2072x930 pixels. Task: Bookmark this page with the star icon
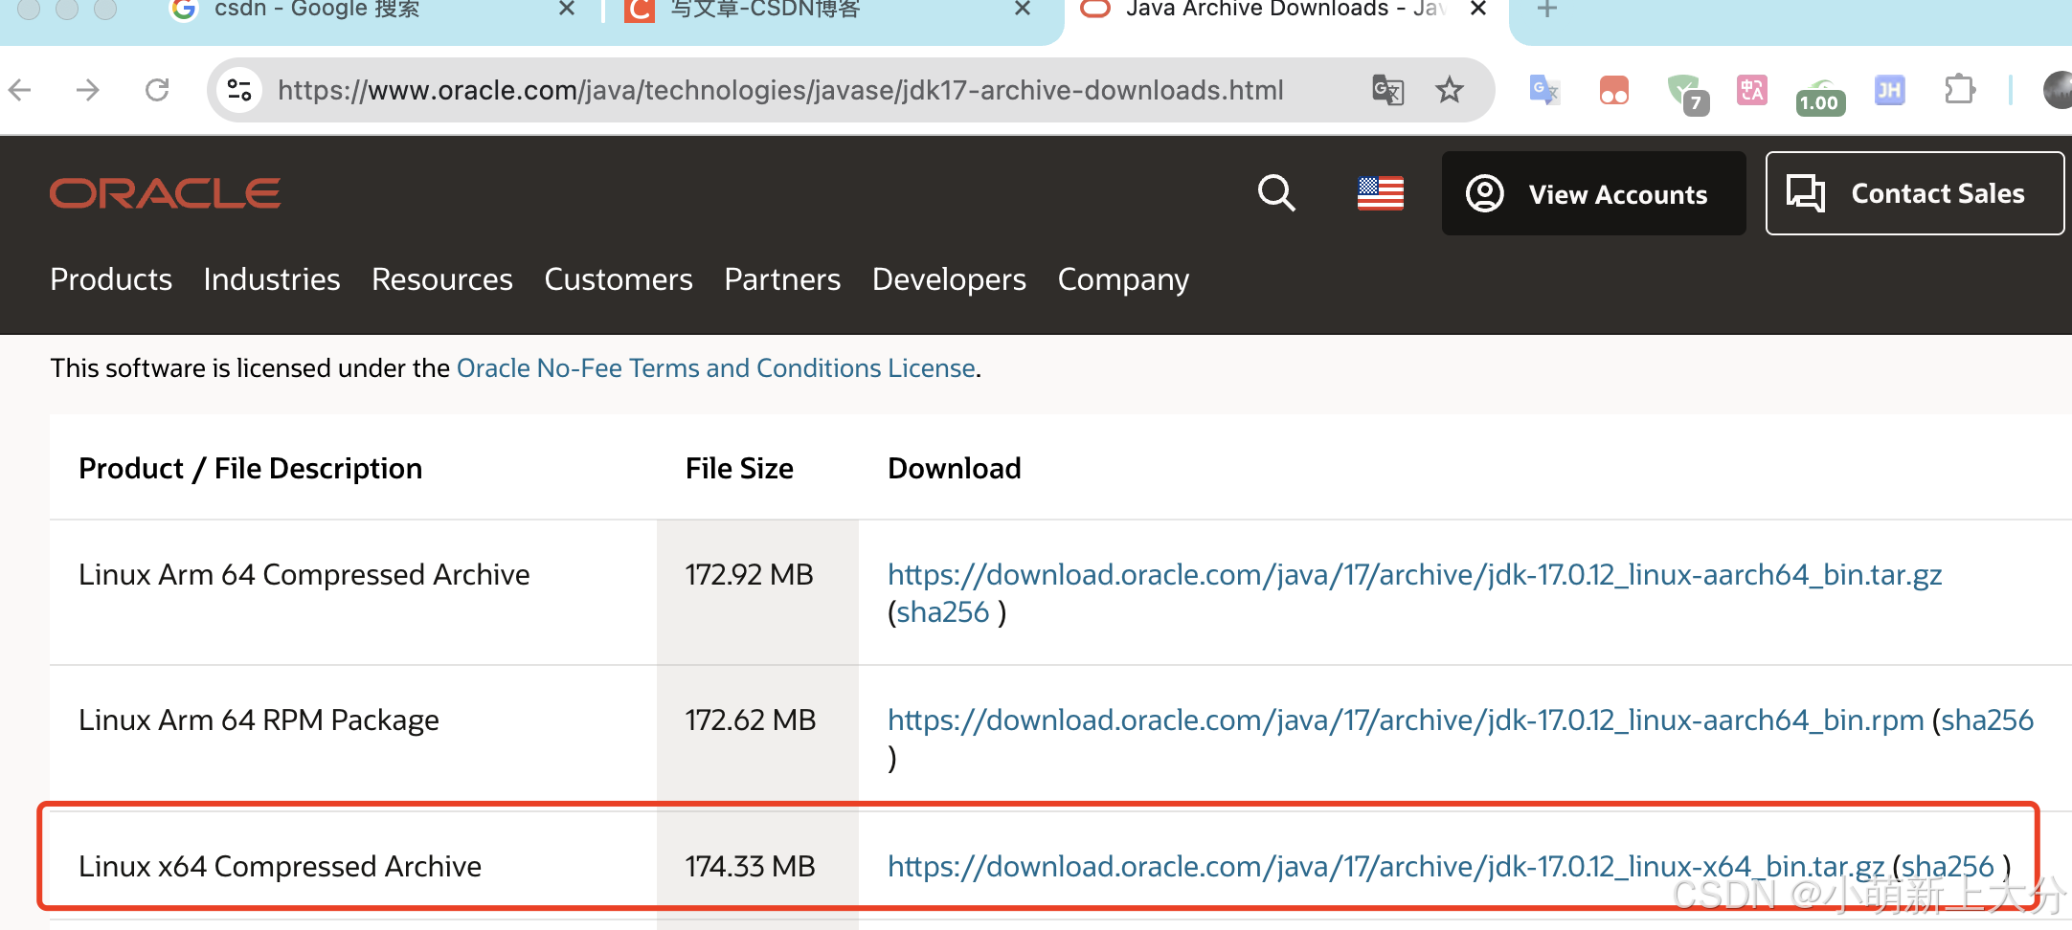click(1450, 90)
